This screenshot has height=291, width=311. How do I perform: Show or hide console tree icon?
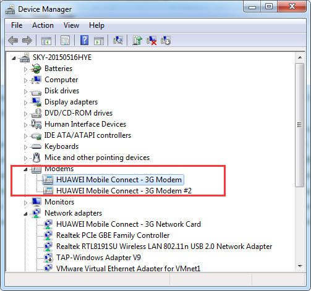click(x=46, y=41)
